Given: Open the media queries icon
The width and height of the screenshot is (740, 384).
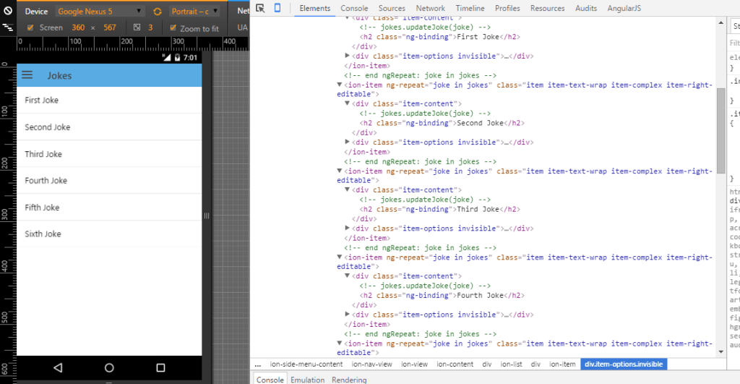Looking at the screenshot, I should coord(7,27).
